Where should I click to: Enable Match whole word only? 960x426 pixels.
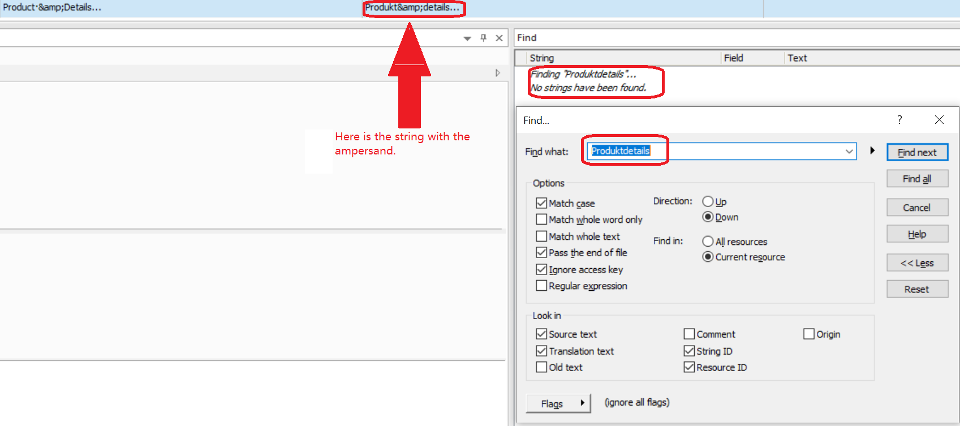(x=541, y=220)
